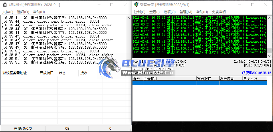Open the 管理(M) menu in 轩辕传奇
The width and height of the screenshot is (273, 132).
pyautogui.click(x=186, y=12)
